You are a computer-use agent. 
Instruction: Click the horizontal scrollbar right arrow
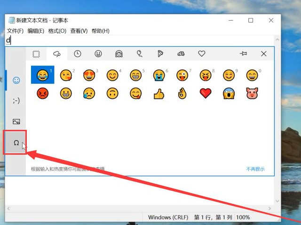point(269,209)
